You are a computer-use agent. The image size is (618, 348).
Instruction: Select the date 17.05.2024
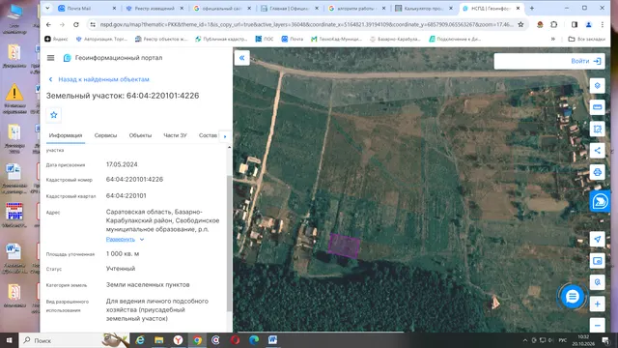click(122, 164)
